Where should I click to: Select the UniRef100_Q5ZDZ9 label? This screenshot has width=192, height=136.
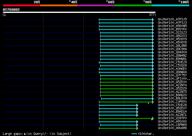click(172, 89)
